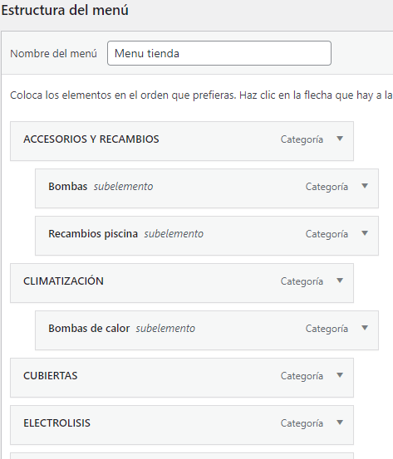This screenshot has height=459, width=393.
Task: Click the Bombas de calor title
Action: [x=89, y=329]
